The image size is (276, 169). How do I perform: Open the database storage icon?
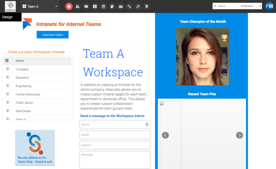147,6
